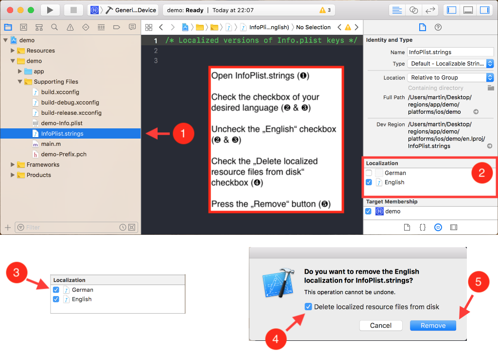The width and height of the screenshot is (498, 353).
Task: Show the file template library
Action: [x=407, y=227]
